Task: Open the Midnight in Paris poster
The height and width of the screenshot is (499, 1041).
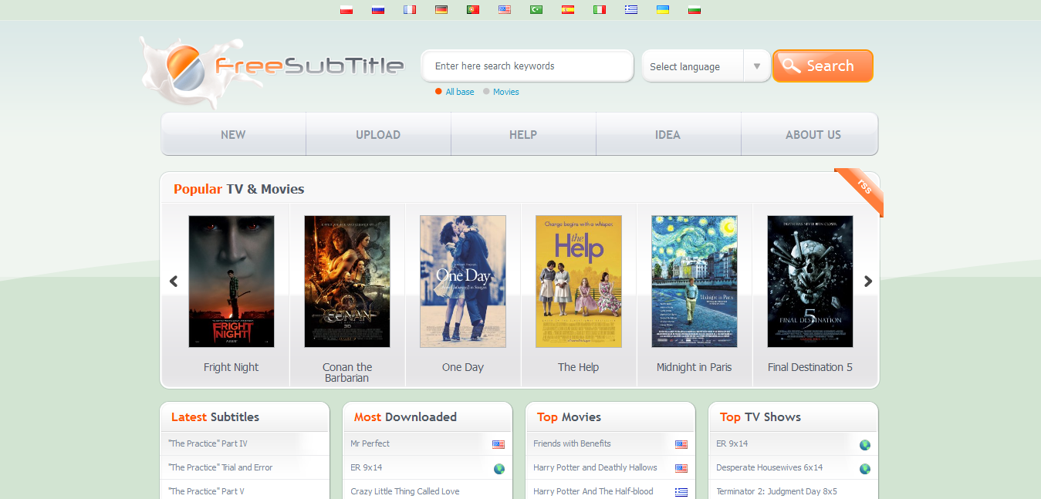Action: coord(695,282)
